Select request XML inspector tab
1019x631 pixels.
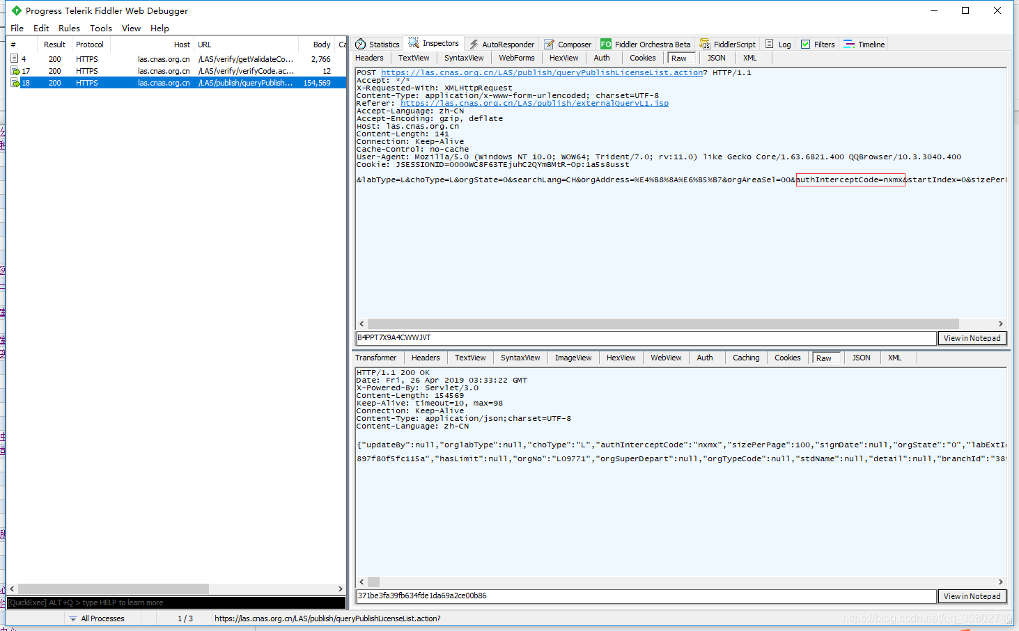pyautogui.click(x=749, y=58)
